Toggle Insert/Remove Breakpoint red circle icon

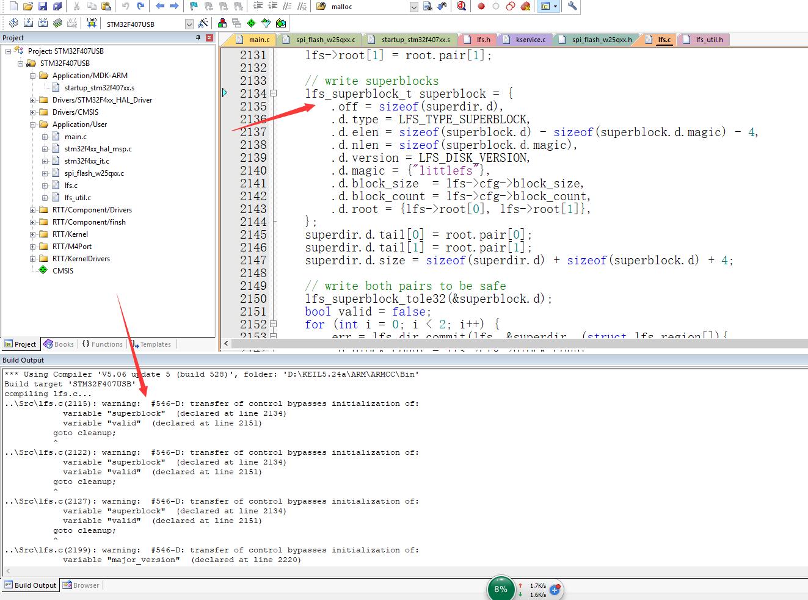click(482, 7)
